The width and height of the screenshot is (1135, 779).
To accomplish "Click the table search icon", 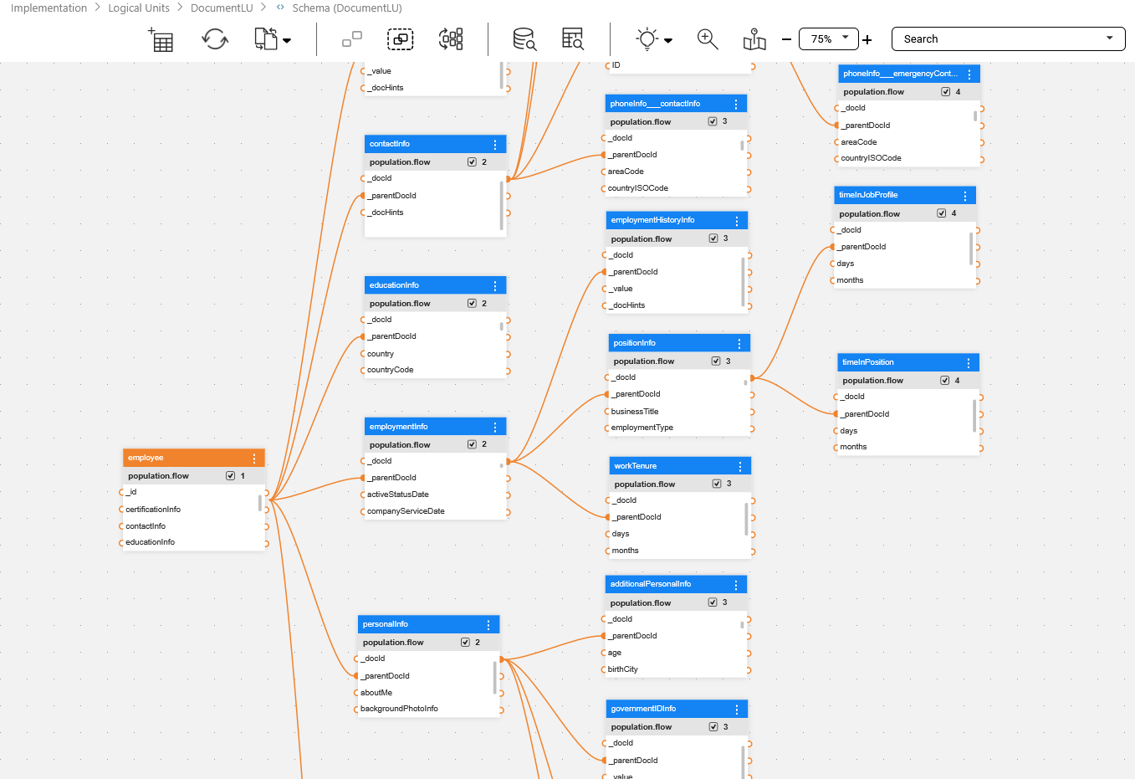I will (x=573, y=39).
